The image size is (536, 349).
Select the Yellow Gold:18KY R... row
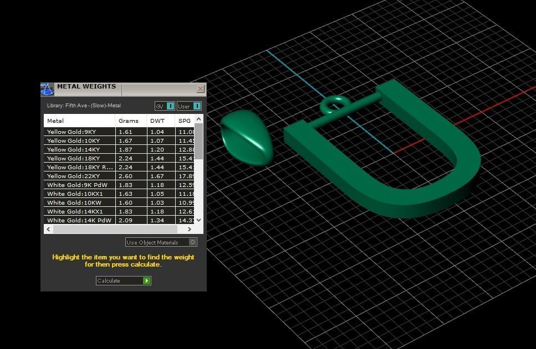pyautogui.click(x=119, y=167)
